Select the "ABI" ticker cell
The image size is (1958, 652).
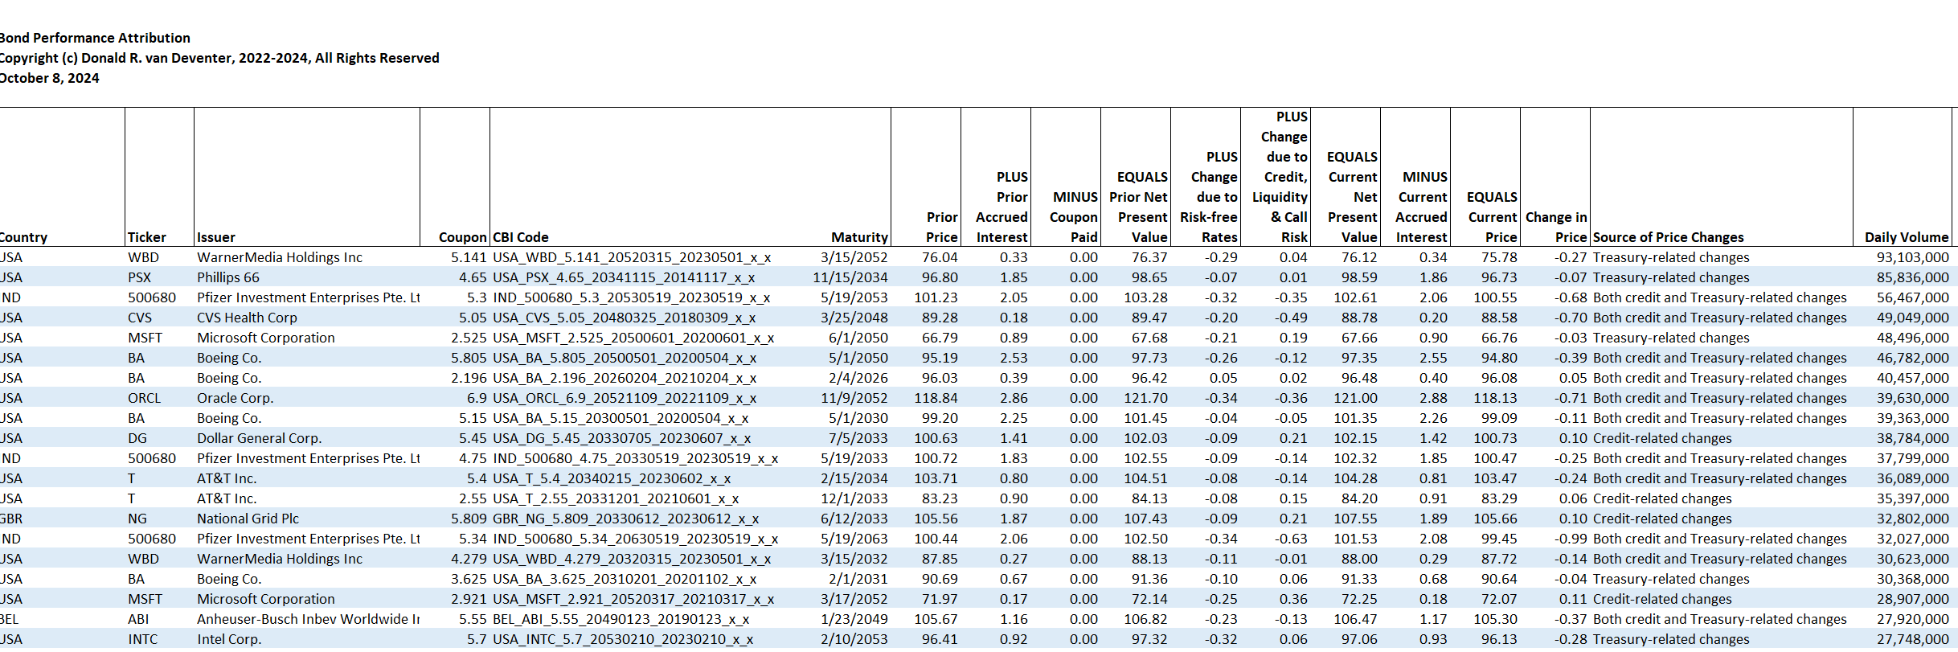coord(138,619)
